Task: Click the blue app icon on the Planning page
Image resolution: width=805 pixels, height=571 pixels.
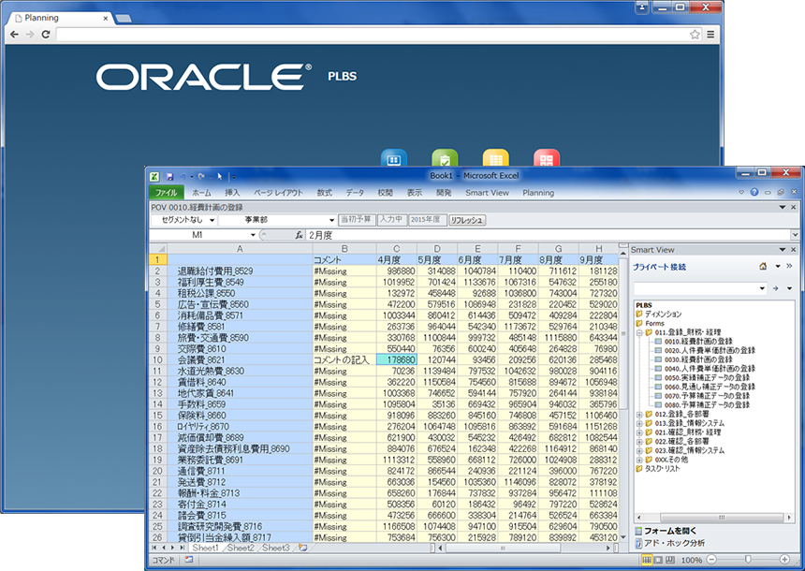Action: tap(393, 159)
